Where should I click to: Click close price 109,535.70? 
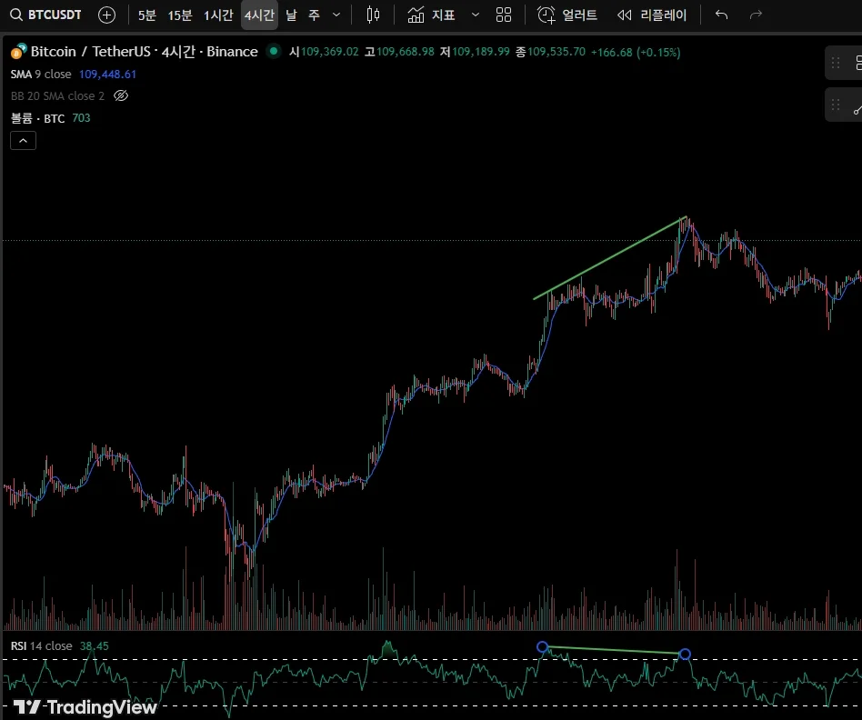556,52
